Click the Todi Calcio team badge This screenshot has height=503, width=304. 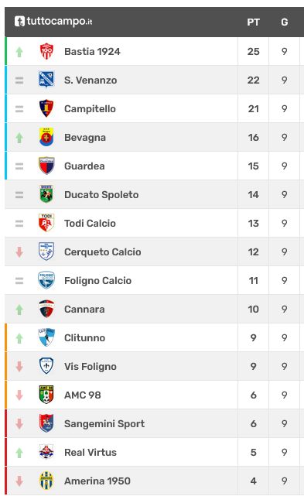46,223
